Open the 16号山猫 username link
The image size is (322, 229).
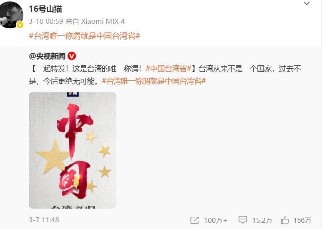tap(45, 9)
